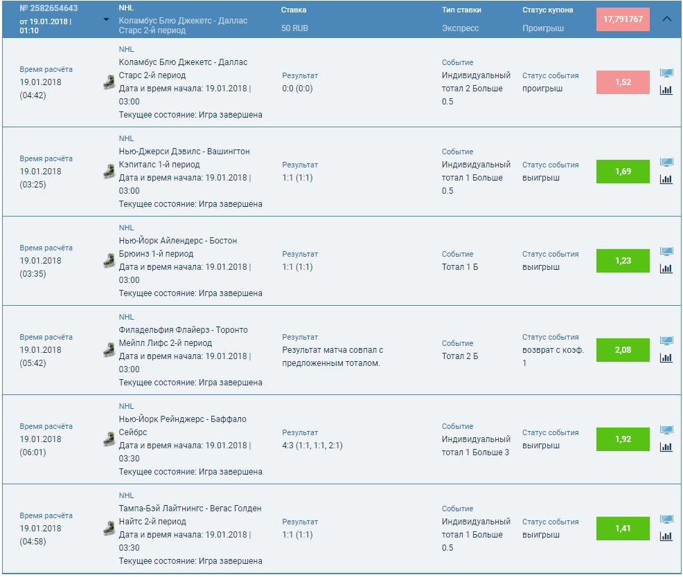Click the coupon number 2582654643 header
Image resolution: width=683 pixels, height=577 pixels.
[48, 9]
